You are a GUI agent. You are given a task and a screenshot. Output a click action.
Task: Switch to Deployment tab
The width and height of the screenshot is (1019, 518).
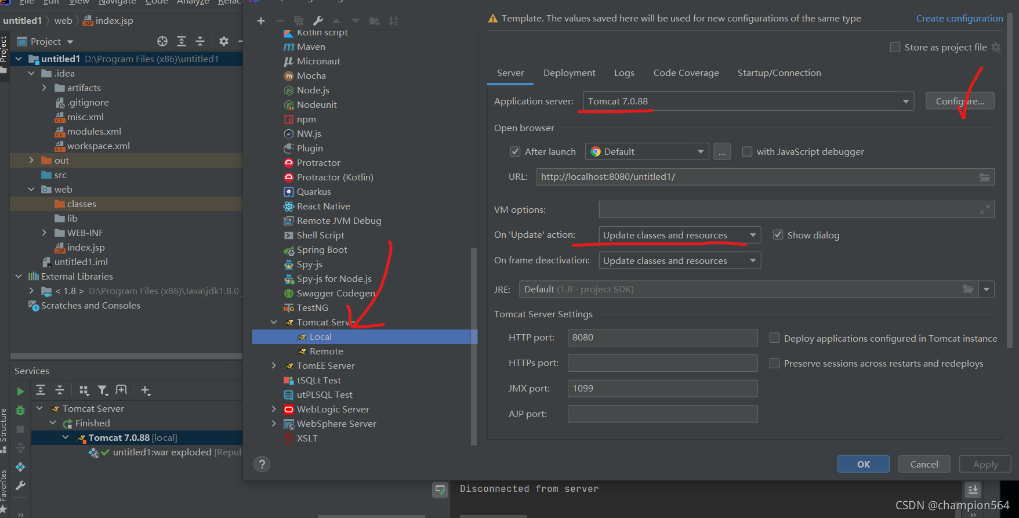(x=569, y=73)
